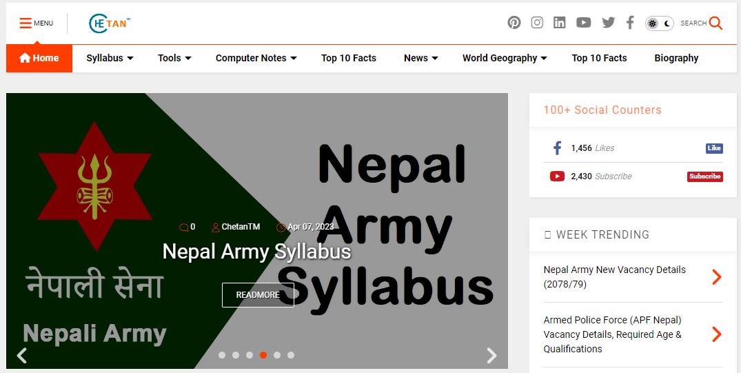Screen dimensions: 741x373
Task: Click the comment count icon on slide
Action: [x=184, y=228]
